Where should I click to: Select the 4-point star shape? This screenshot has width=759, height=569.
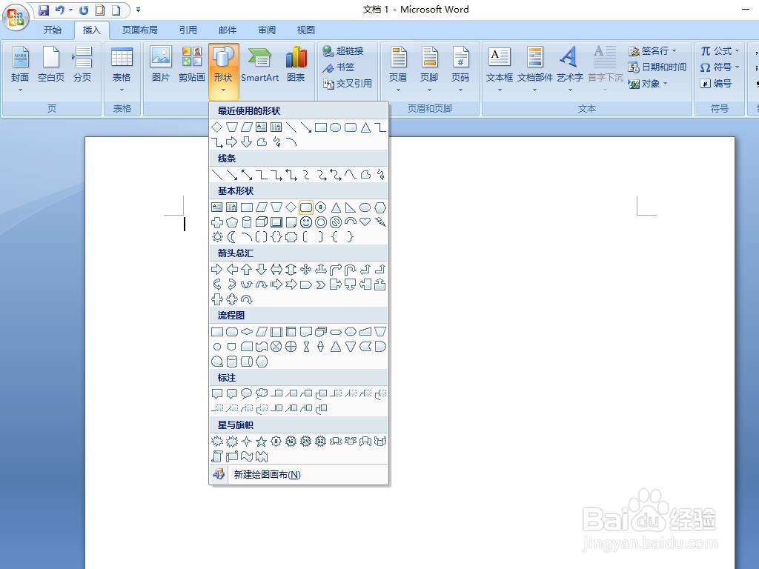click(247, 442)
